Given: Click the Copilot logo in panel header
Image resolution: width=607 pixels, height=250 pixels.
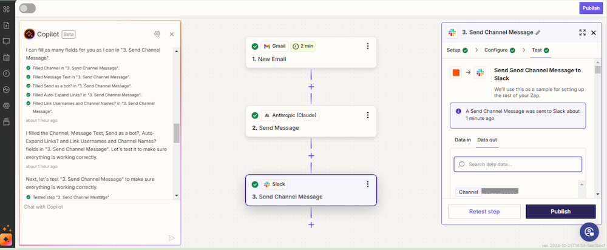Looking at the screenshot, I should coord(29,34).
